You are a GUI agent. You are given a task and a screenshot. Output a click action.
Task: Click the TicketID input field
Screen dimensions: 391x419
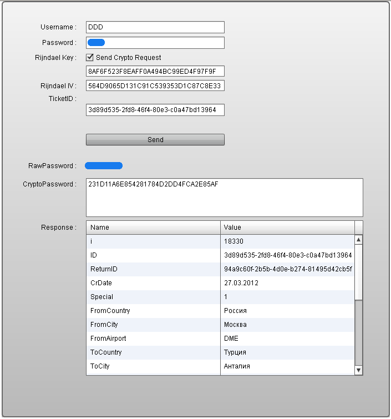[x=155, y=110]
